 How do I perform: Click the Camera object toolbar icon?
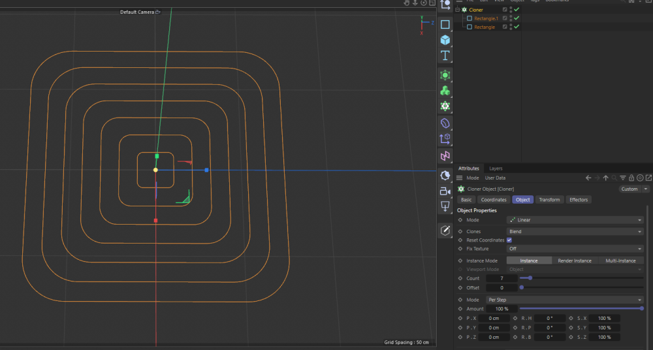point(445,191)
